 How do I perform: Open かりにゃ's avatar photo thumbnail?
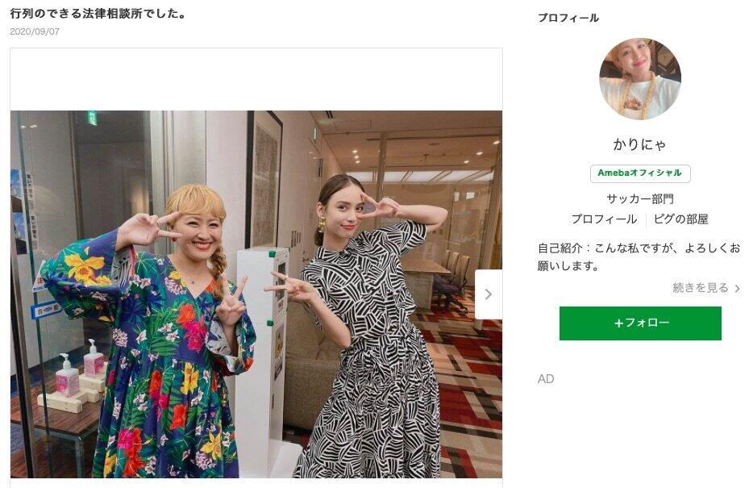[x=641, y=79]
